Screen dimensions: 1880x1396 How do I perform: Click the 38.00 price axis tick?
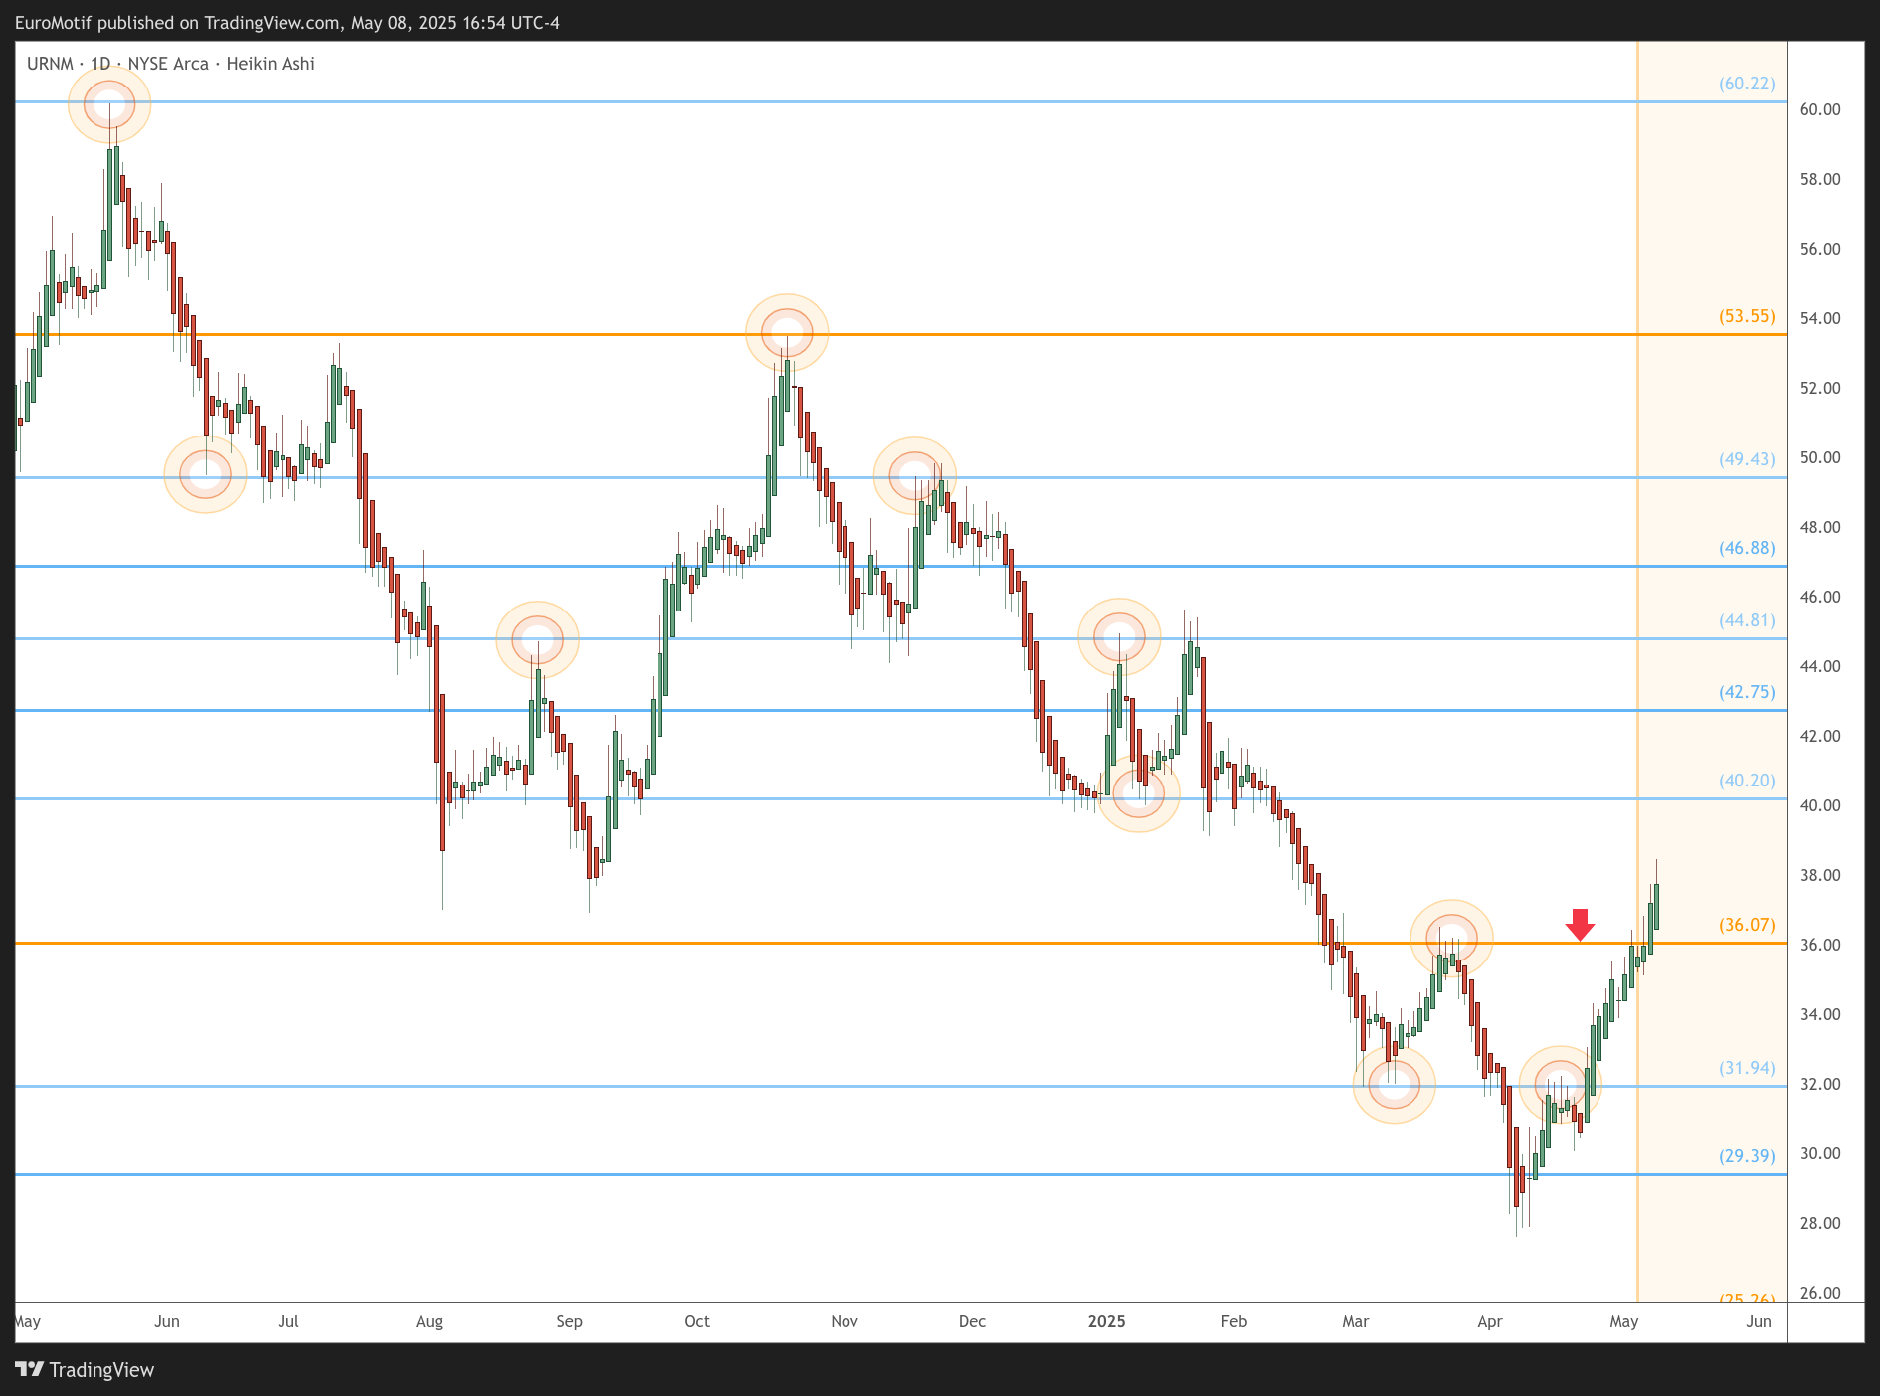coord(1820,875)
